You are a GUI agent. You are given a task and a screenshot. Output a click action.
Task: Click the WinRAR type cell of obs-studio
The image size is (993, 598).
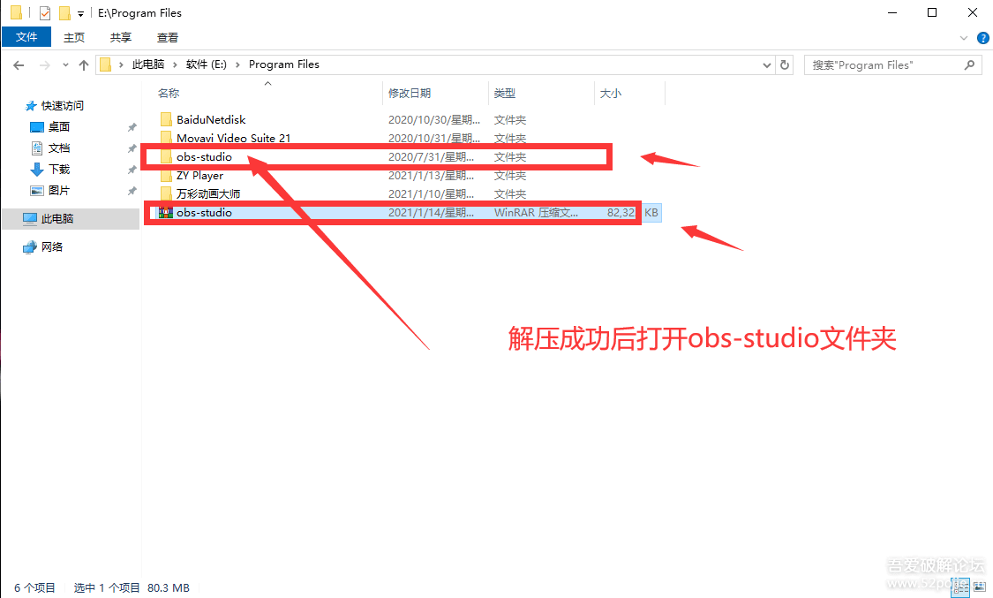click(536, 213)
